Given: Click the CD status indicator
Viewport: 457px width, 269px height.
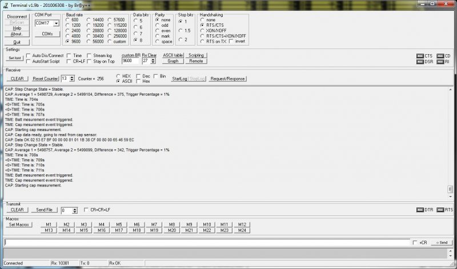Looking at the screenshot, I should (x=439, y=56).
